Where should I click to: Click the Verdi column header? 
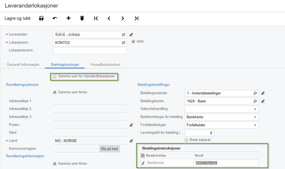[226, 155]
